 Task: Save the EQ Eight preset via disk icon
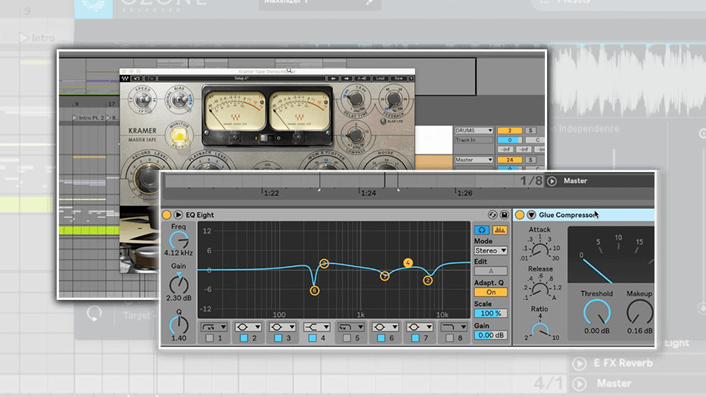coord(504,215)
